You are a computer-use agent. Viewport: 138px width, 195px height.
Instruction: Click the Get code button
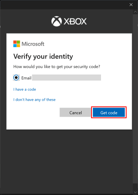tap(109, 113)
